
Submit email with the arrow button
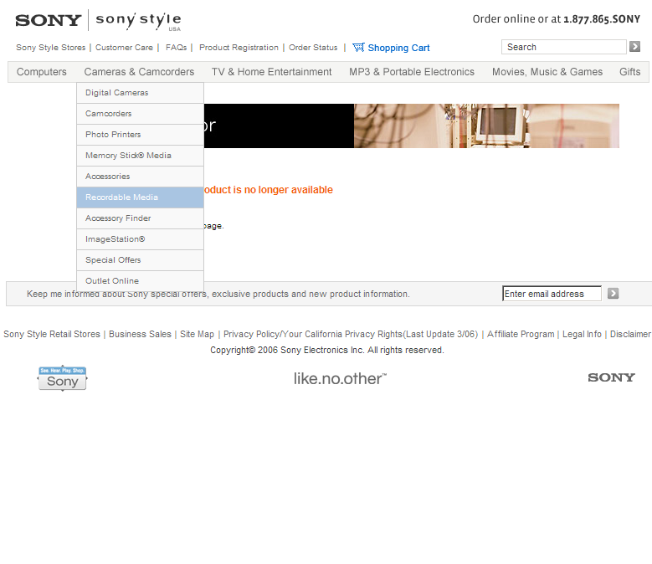[613, 294]
